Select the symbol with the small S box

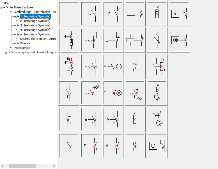(x=69, y=66)
